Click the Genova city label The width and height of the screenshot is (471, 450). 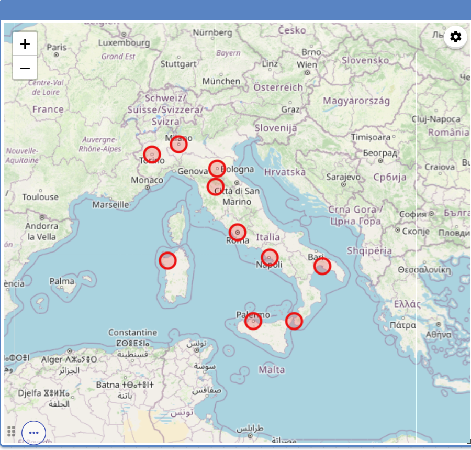point(193,171)
